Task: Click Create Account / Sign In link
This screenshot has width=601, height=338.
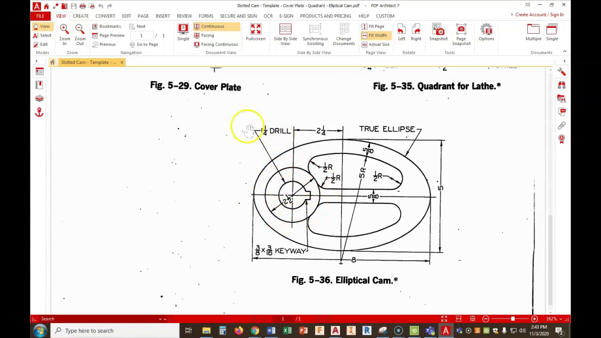Action: (539, 15)
